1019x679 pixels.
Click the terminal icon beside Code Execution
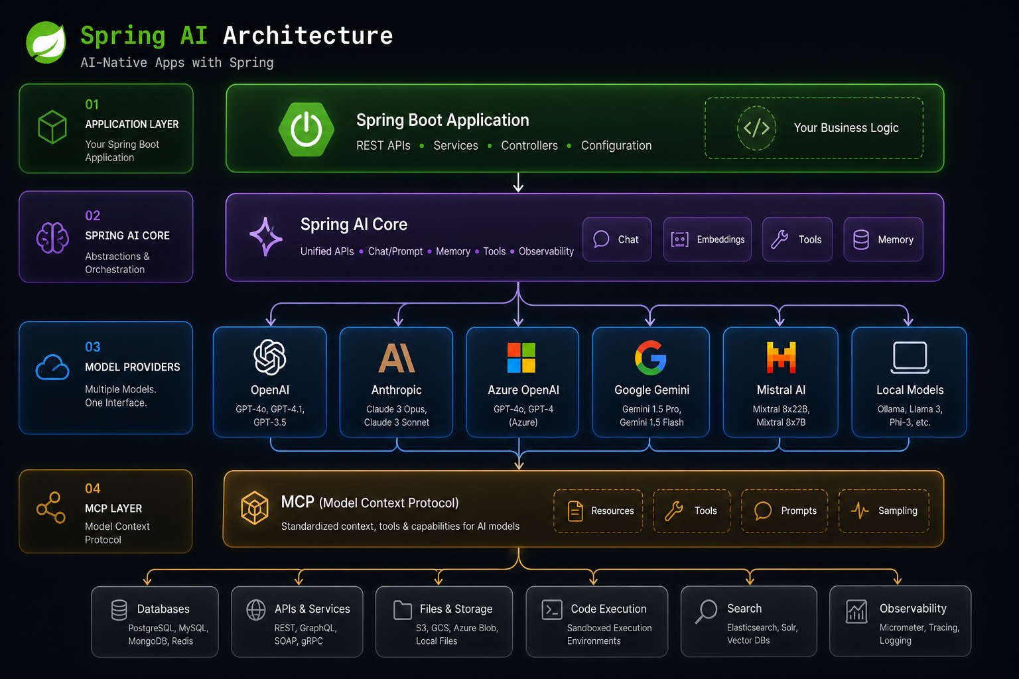552,610
